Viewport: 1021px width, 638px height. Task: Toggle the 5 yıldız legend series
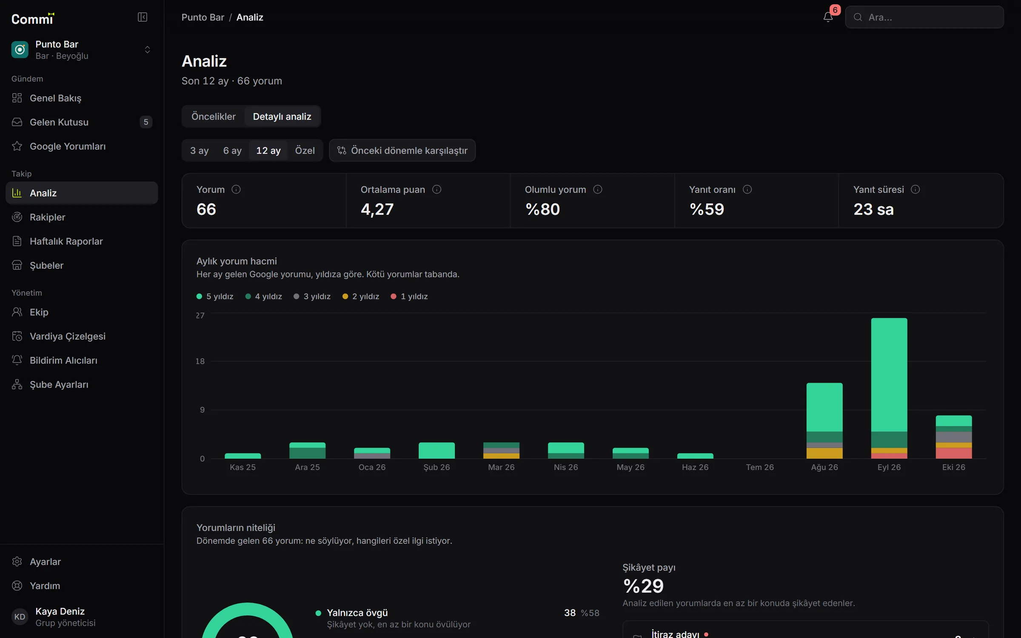point(215,296)
